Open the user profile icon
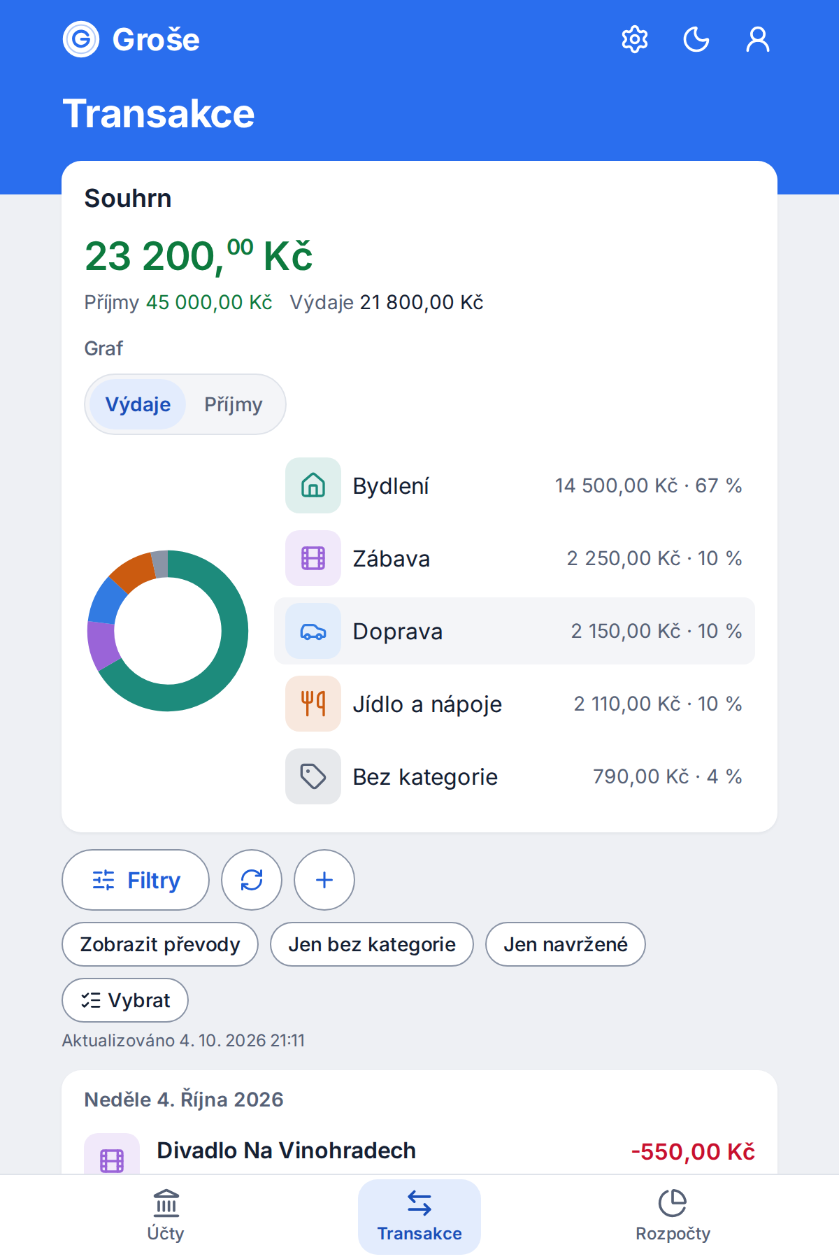The width and height of the screenshot is (839, 1259). click(758, 39)
